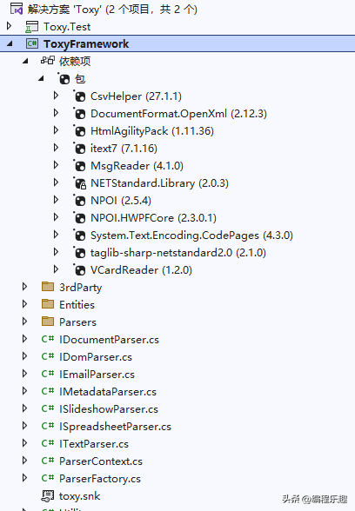Select the ISpreadsheetParser.cs file

(x=115, y=426)
